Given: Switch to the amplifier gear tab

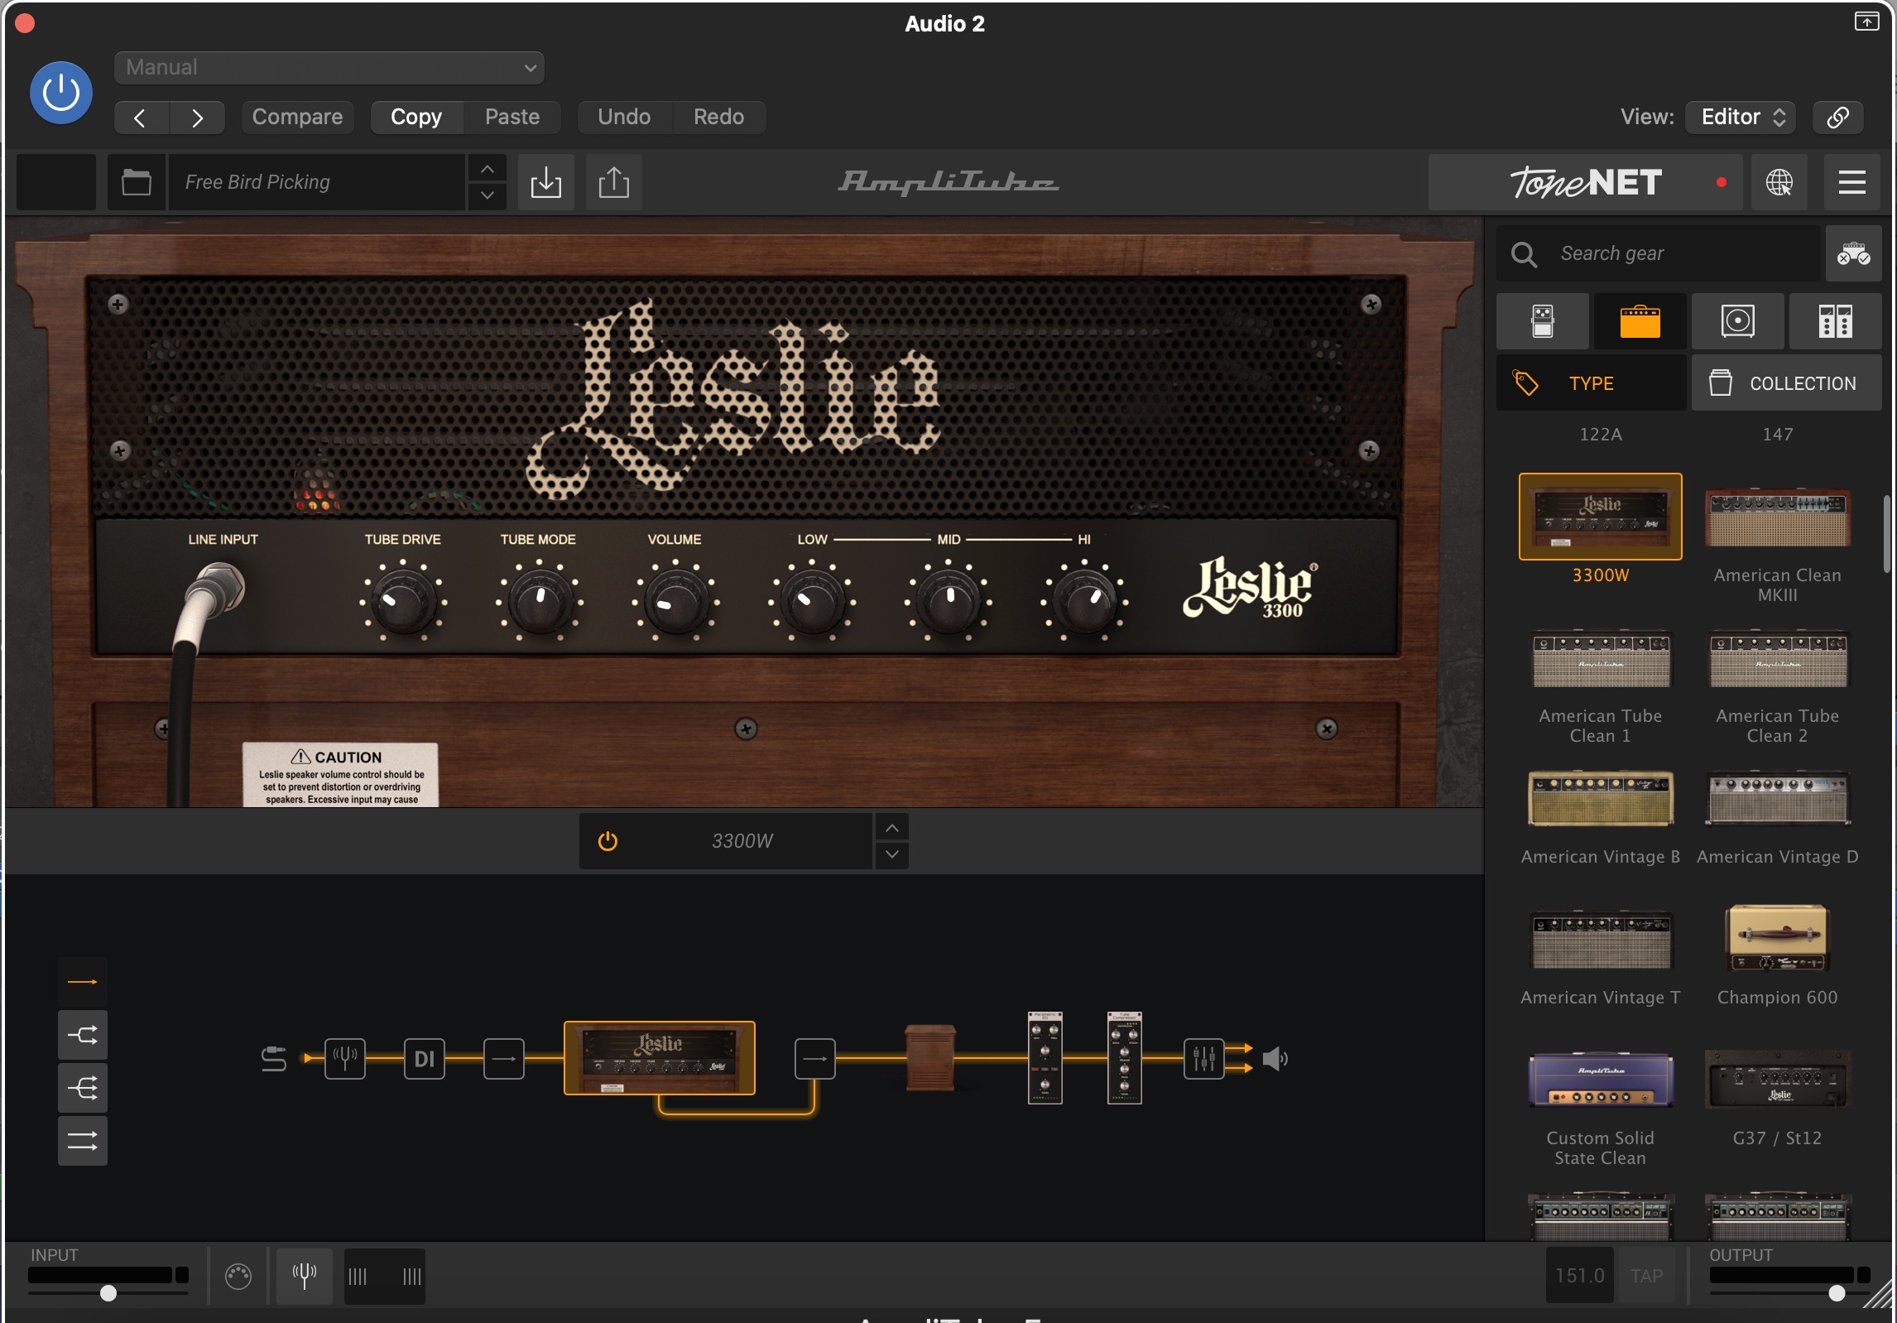Looking at the screenshot, I should (x=1640, y=321).
